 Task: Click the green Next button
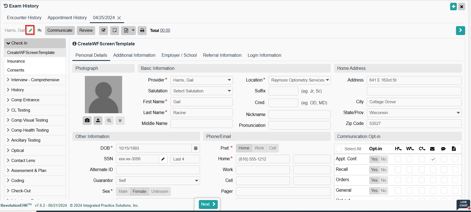(208, 204)
